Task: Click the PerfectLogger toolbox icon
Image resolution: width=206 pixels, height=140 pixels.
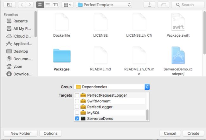Action: [83, 107]
